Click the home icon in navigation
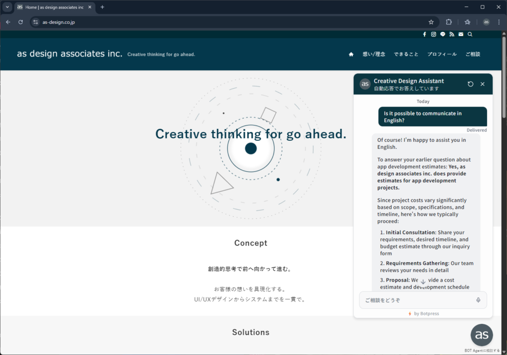The image size is (507, 355). [x=351, y=54]
